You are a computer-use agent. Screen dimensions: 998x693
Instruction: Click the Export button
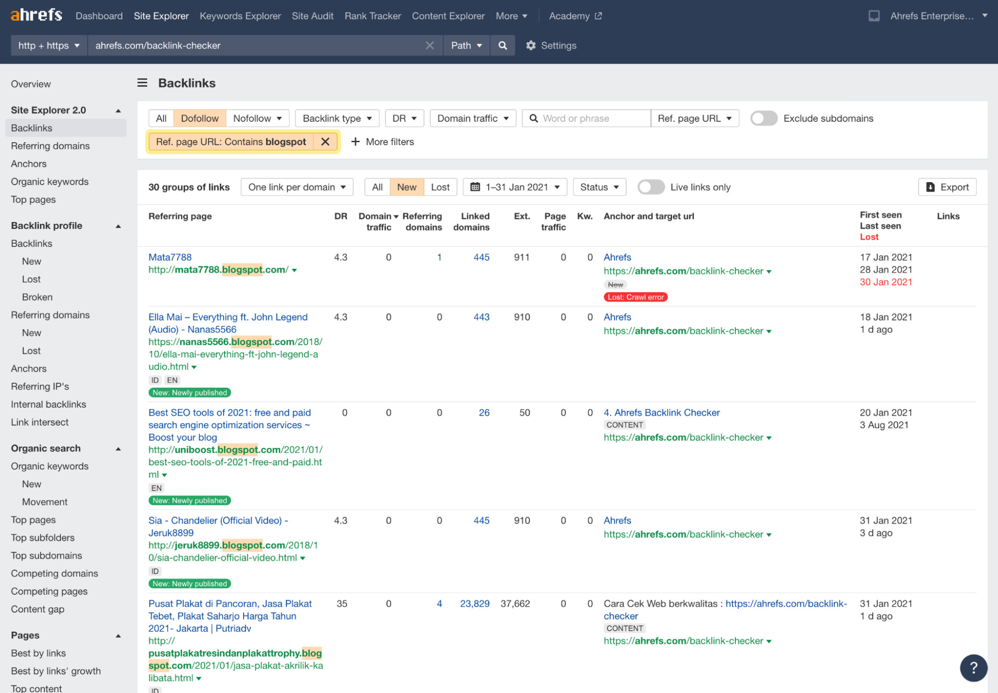coord(947,187)
